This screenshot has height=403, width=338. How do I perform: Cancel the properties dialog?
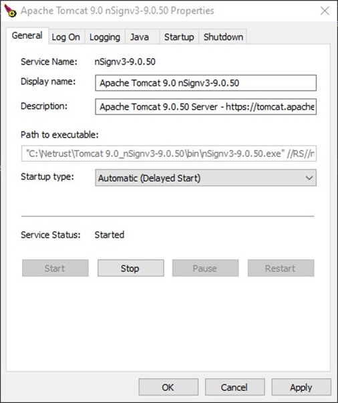(x=234, y=387)
